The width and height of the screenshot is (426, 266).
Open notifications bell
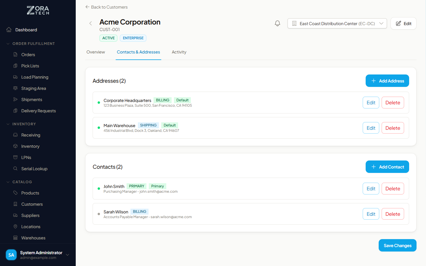point(277,23)
